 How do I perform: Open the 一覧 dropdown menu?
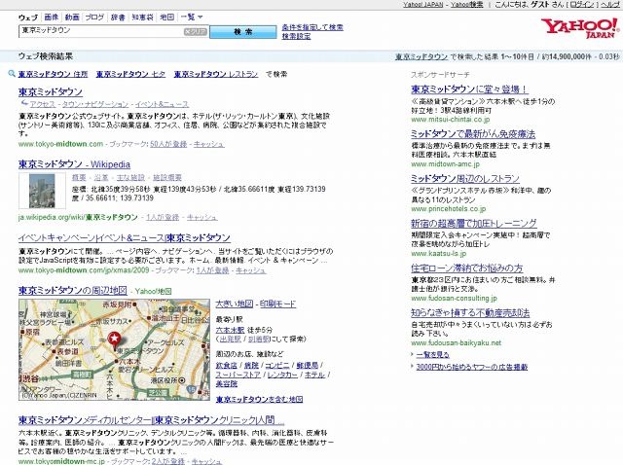click(x=192, y=18)
